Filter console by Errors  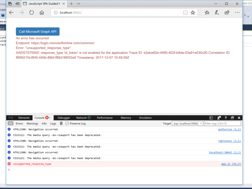click(x=19, y=123)
